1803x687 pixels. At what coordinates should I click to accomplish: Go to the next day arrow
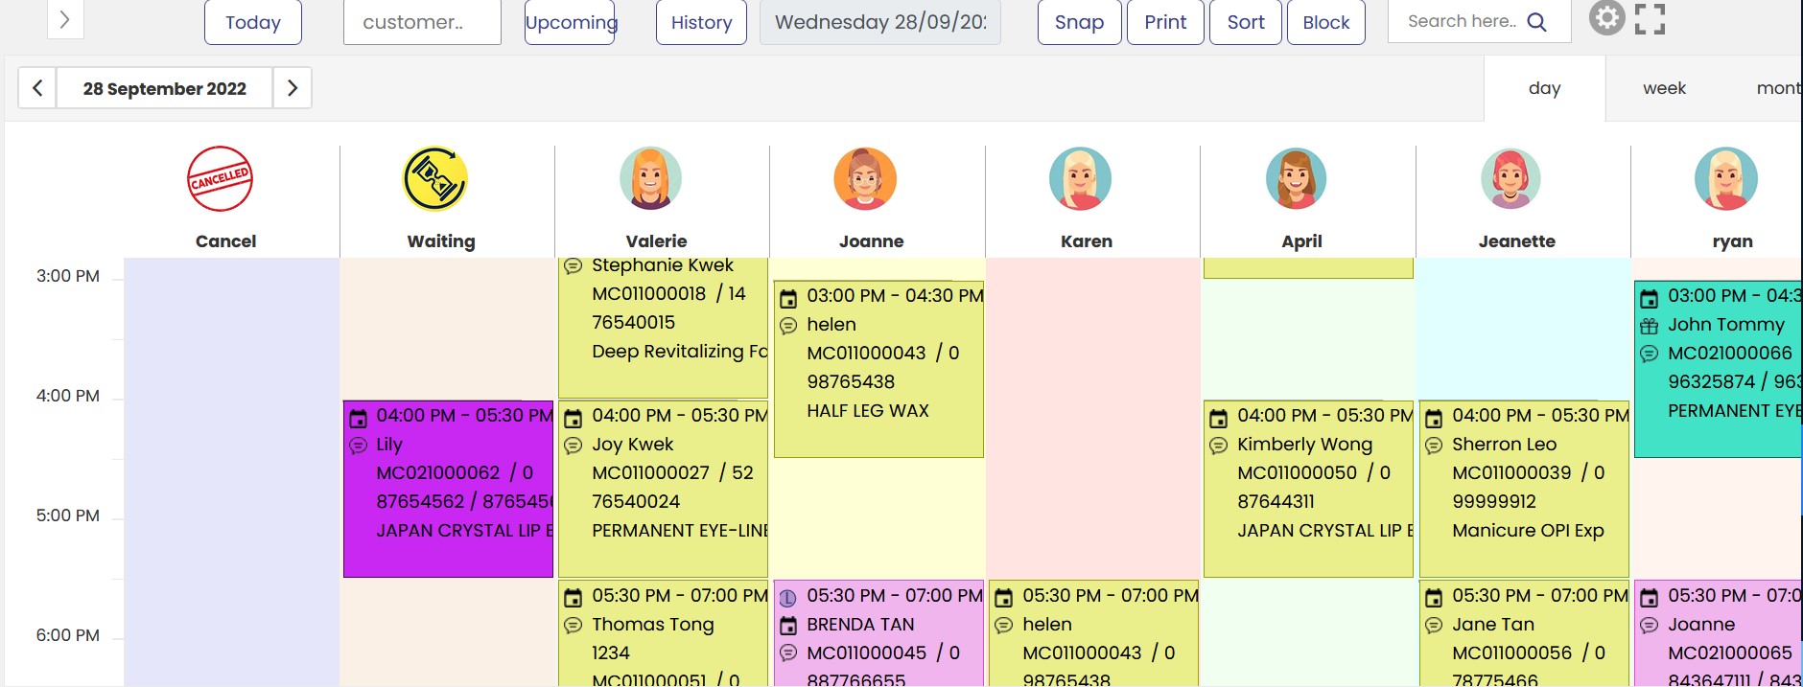click(293, 88)
